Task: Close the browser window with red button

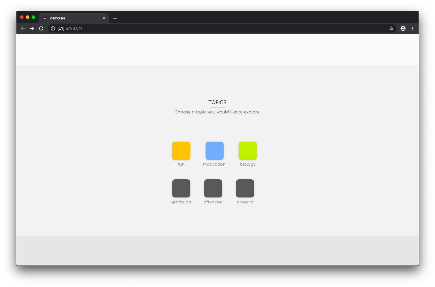Action: tap(22, 17)
